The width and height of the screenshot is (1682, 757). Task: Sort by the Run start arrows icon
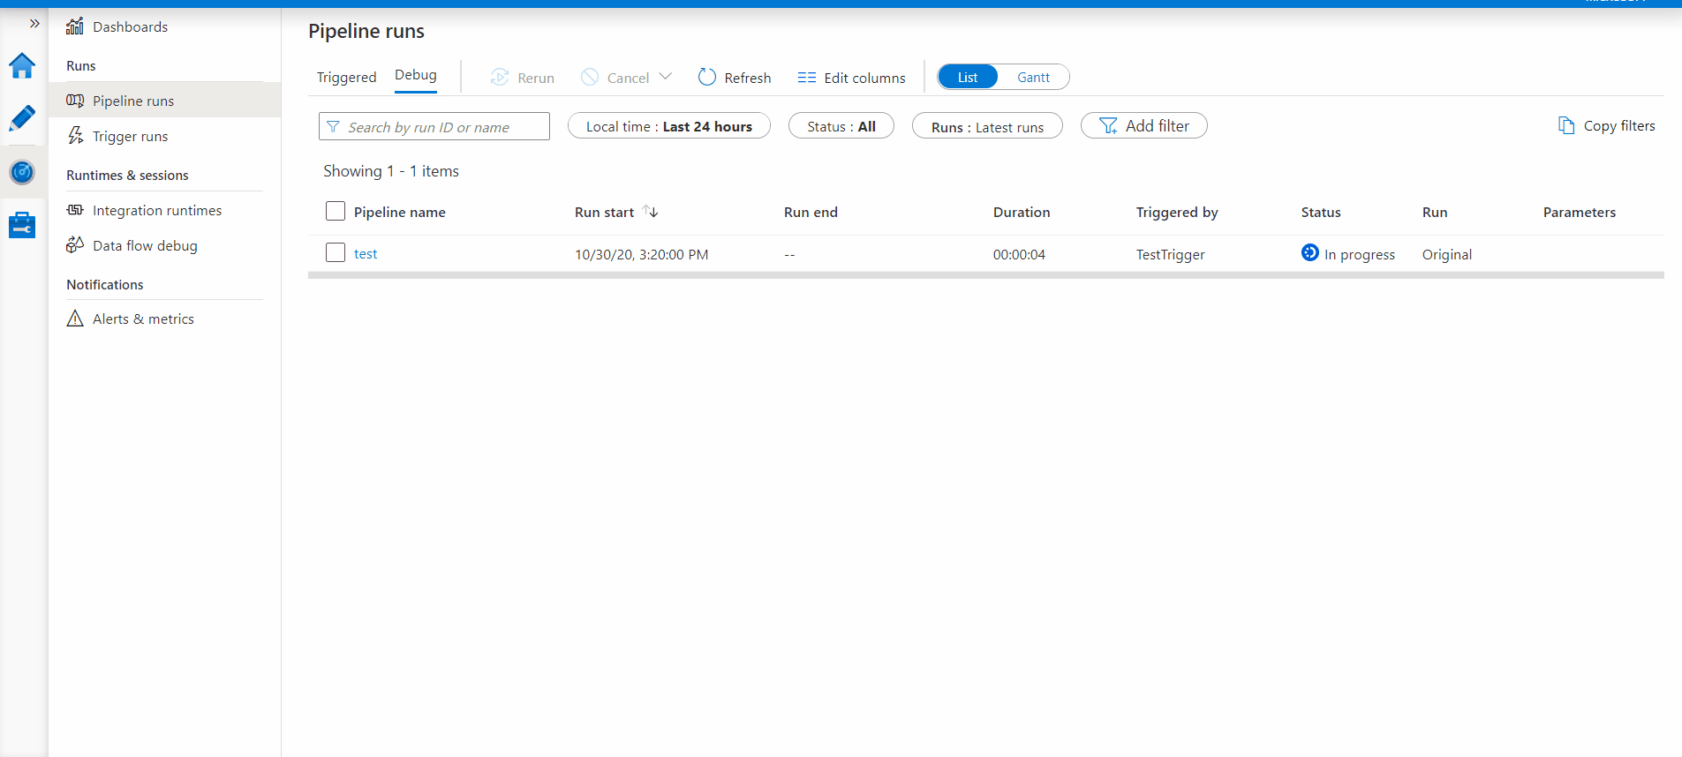click(x=651, y=211)
